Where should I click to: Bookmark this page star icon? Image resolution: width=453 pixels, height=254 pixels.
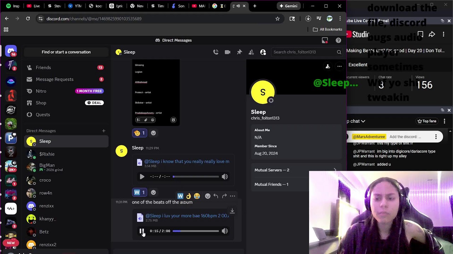pyautogui.click(x=277, y=19)
